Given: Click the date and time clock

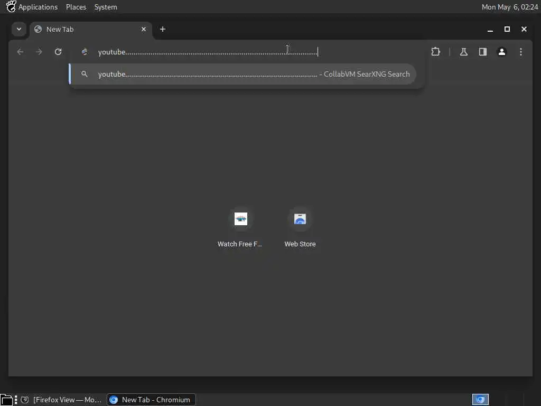Looking at the screenshot, I should (510, 7).
